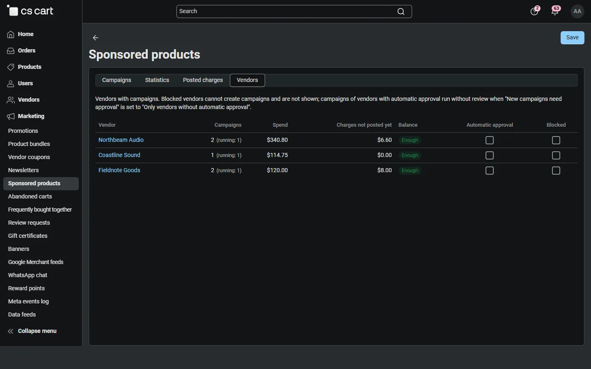The image size is (591, 369).
Task: Click the search magnifier icon
Action: [401, 11]
